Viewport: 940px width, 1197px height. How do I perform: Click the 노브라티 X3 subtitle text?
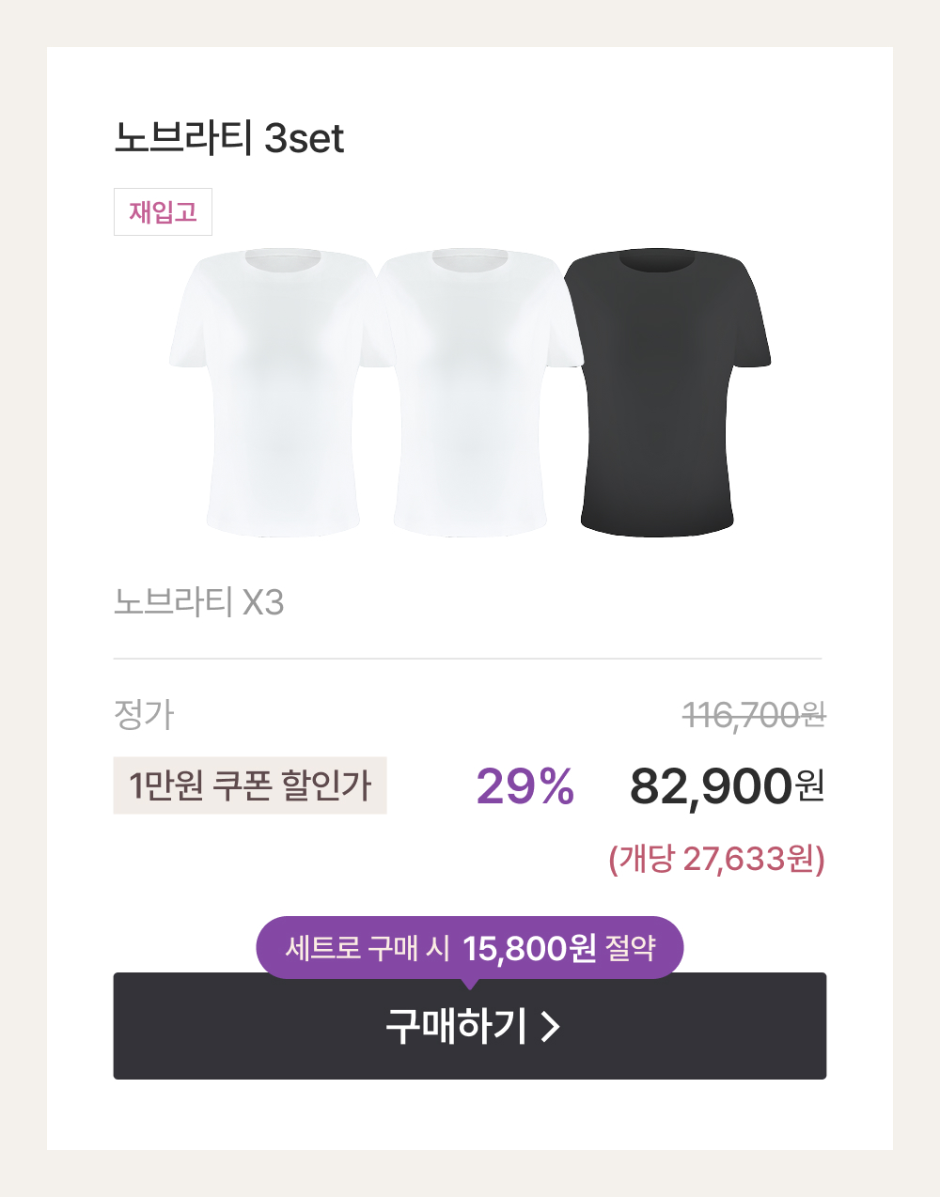(198, 601)
